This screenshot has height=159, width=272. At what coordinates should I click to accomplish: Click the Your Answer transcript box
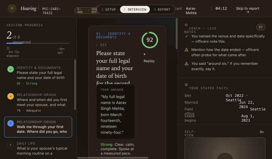pyautogui.click(x=116, y=112)
